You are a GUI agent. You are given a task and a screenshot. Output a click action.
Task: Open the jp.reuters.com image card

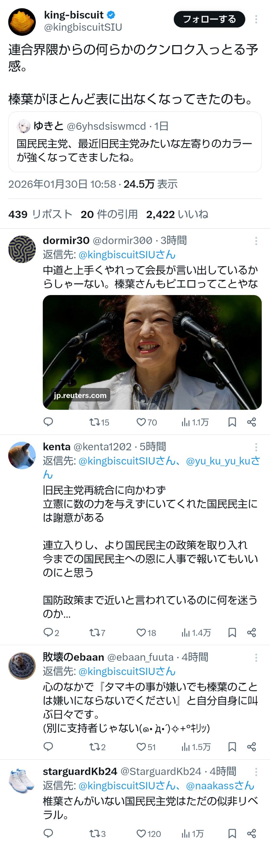(x=152, y=352)
